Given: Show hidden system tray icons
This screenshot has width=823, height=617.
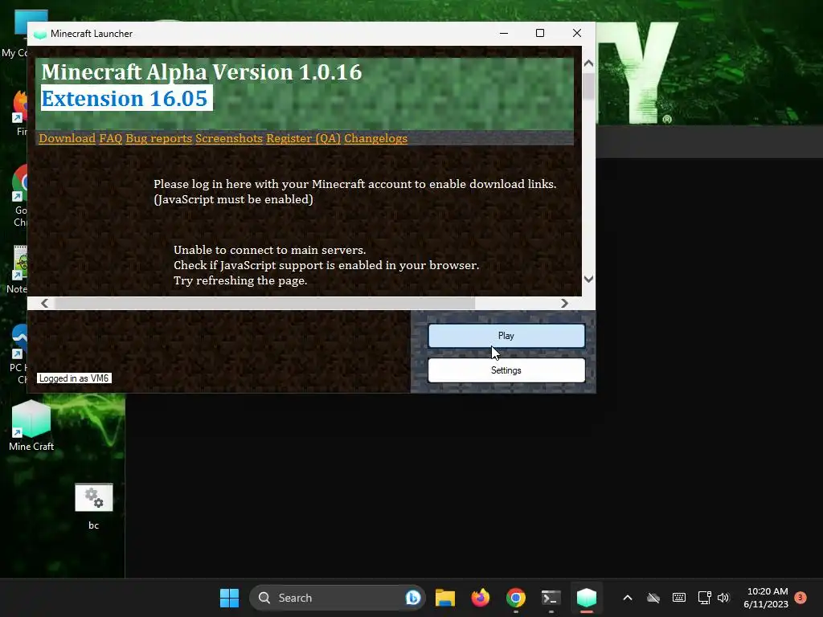Looking at the screenshot, I should coord(628,598).
